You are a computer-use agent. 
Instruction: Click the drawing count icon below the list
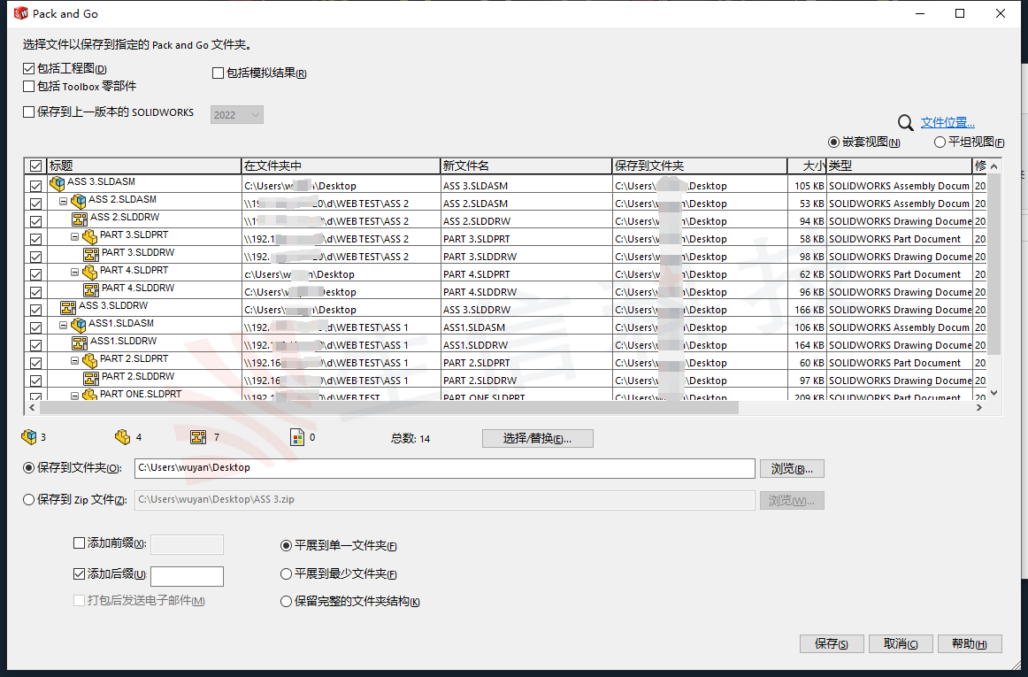[x=198, y=436]
